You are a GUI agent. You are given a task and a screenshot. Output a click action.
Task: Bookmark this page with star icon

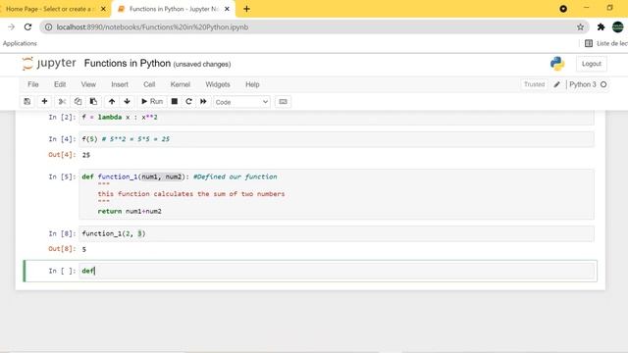point(580,26)
